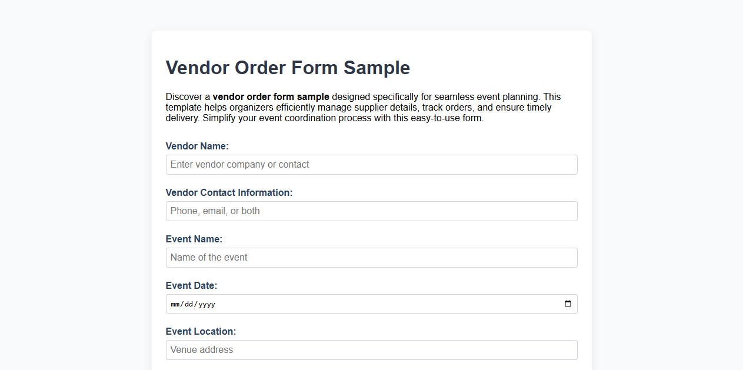Click the Event Location label
743x370 pixels.
tap(201, 331)
